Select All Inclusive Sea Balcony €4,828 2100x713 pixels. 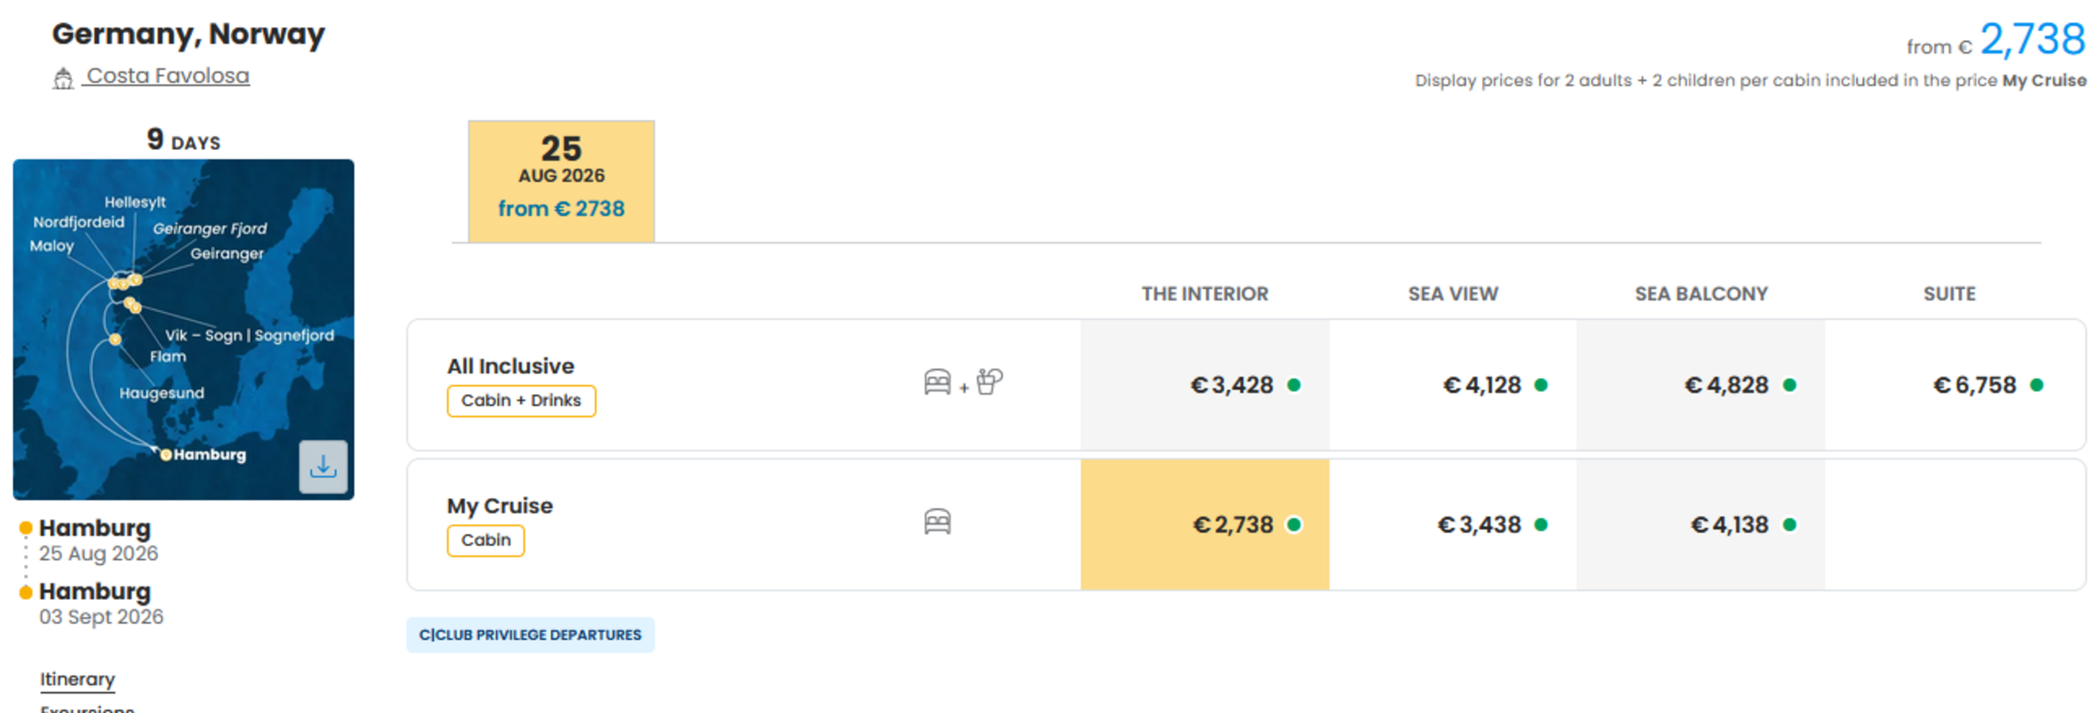(1700, 385)
